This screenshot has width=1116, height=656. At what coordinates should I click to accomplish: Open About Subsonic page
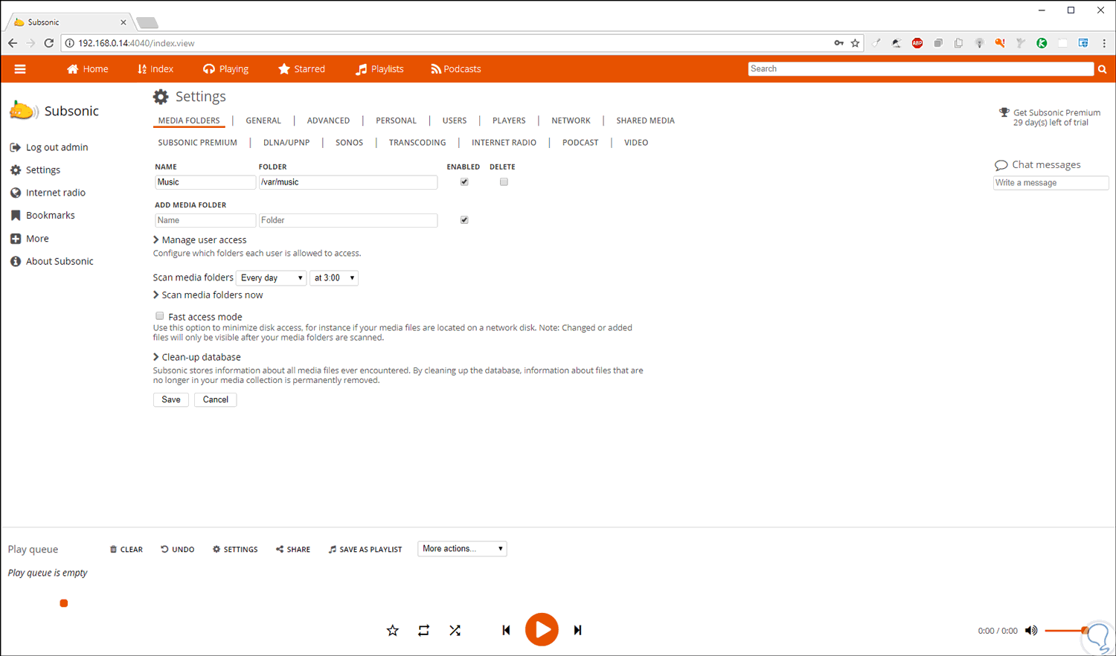(52, 262)
